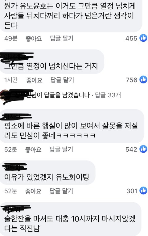
Task: Open reactions list showing 455 likes
Action: [x=131, y=38]
